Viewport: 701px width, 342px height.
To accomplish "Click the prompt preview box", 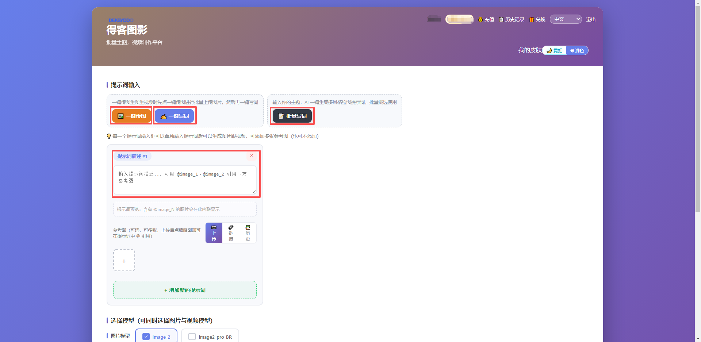I will click(185, 209).
